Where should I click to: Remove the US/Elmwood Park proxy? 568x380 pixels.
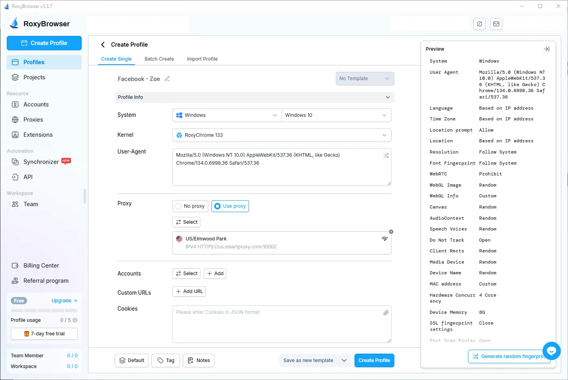[x=391, y=232]
